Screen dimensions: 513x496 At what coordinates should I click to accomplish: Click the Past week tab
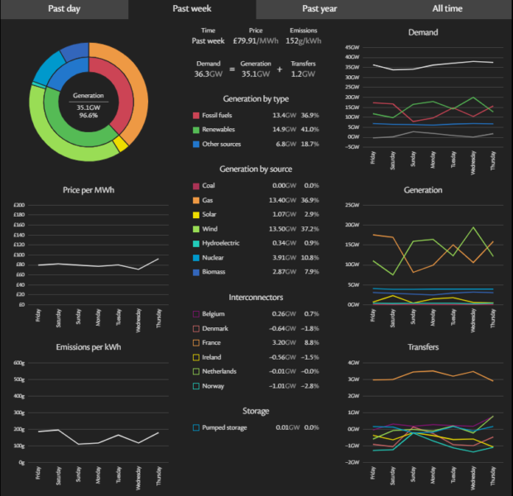click(x=192, y=9)
